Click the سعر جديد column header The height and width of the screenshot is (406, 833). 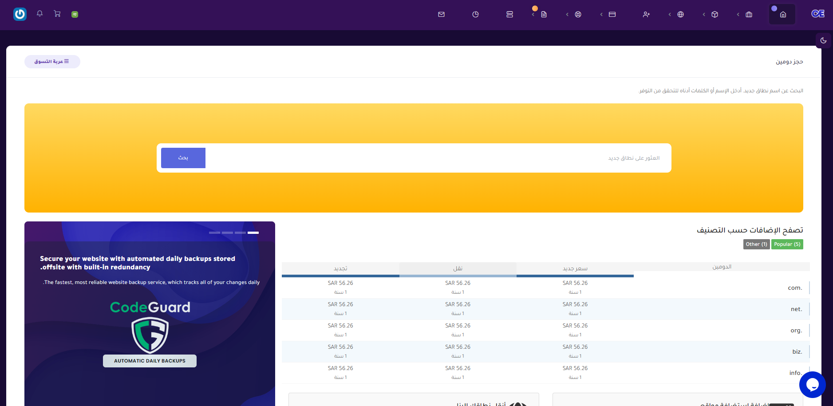pyautogui.click(x=575, y=268)
